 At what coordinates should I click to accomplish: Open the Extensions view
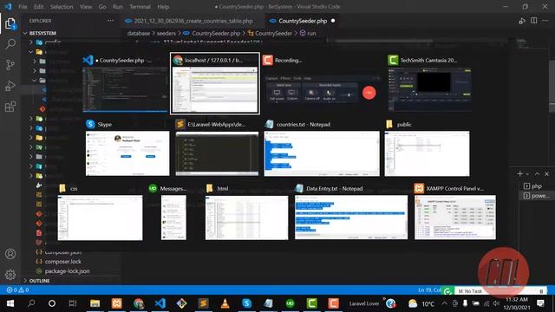[10, 106]
